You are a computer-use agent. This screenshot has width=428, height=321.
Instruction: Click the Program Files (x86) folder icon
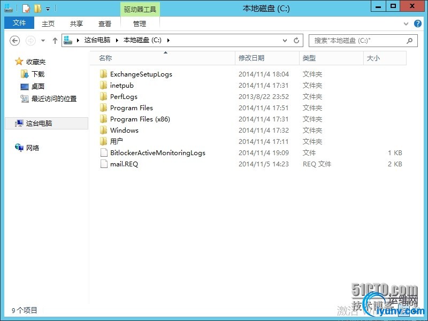tap(103, 119)
